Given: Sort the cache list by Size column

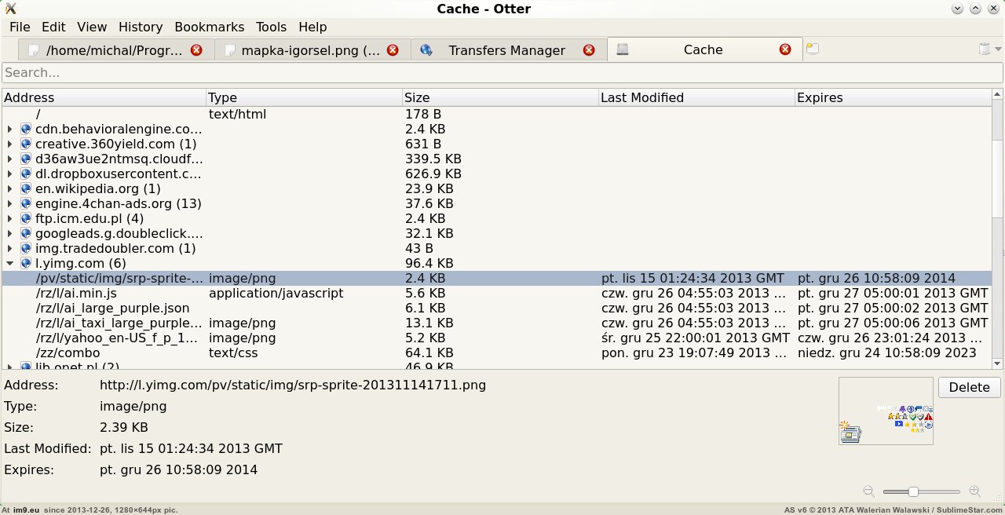Looking at the screenshot, I should tap(500, 98).
